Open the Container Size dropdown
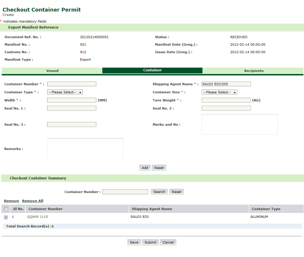 click(x=219, y=92)
